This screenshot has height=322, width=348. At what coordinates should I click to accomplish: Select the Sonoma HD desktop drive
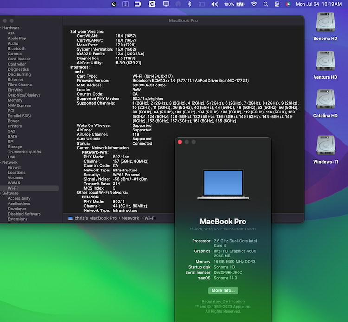(x=325, y=26)
